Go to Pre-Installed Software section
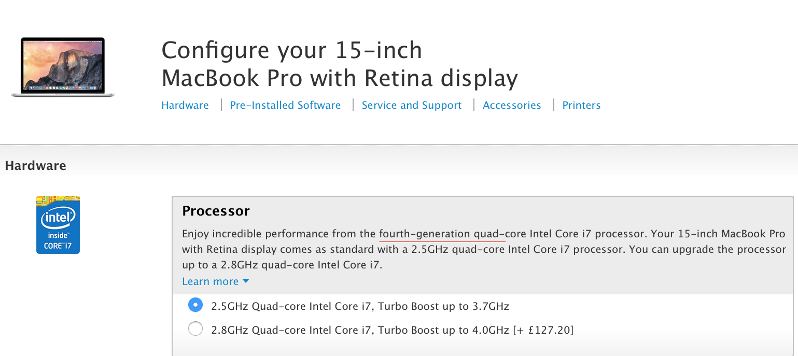The width and height of the screenshot is (798, 356). [285, 105]
